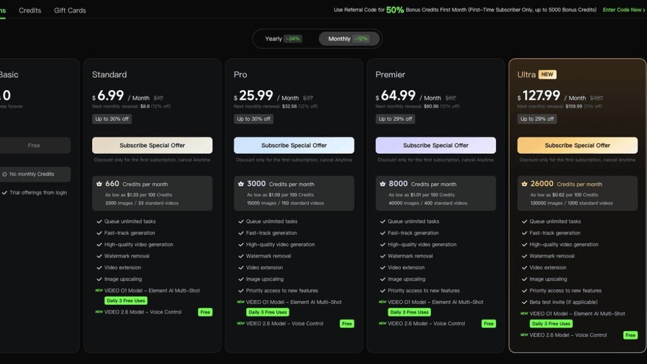Click NEW tag before Ultra VIDEO O1 Model
This screenshot has height=364, width=647.
click(x=524, y=313)
